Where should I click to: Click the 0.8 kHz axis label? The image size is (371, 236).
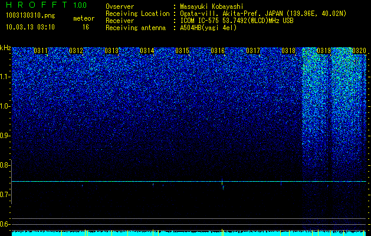[x=5, y=165]
